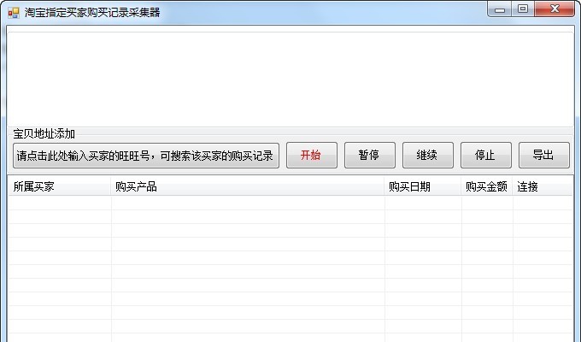Viewport: 581px width, 342px height.
Task: Sort by 购买产品 column header
Action: pyautogui.click(x=248, y=186)
